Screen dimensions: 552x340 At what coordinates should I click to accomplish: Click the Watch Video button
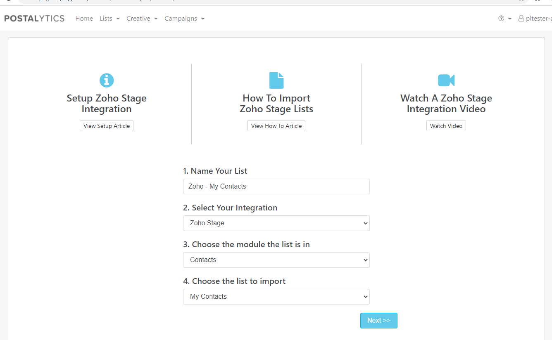point(446,126)
